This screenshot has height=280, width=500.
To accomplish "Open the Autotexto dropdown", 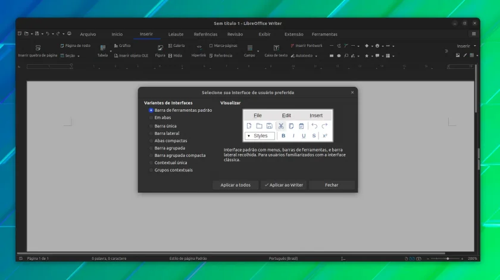I will (x=316, y=56).
